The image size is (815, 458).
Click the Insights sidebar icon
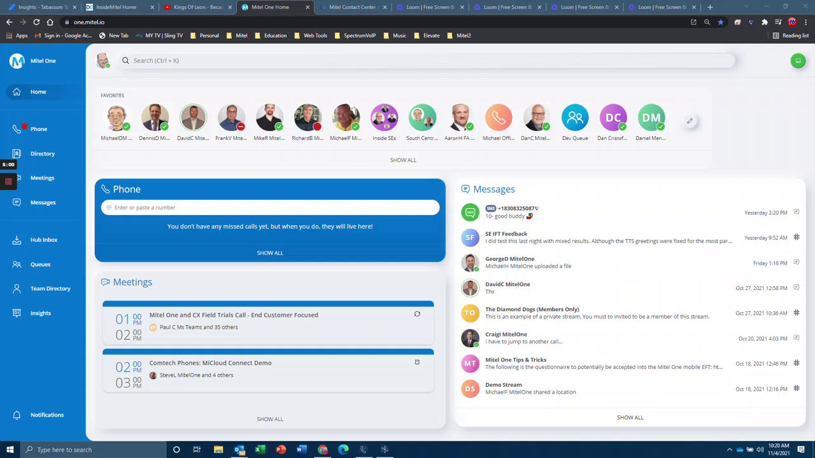[x=17, y=313]
